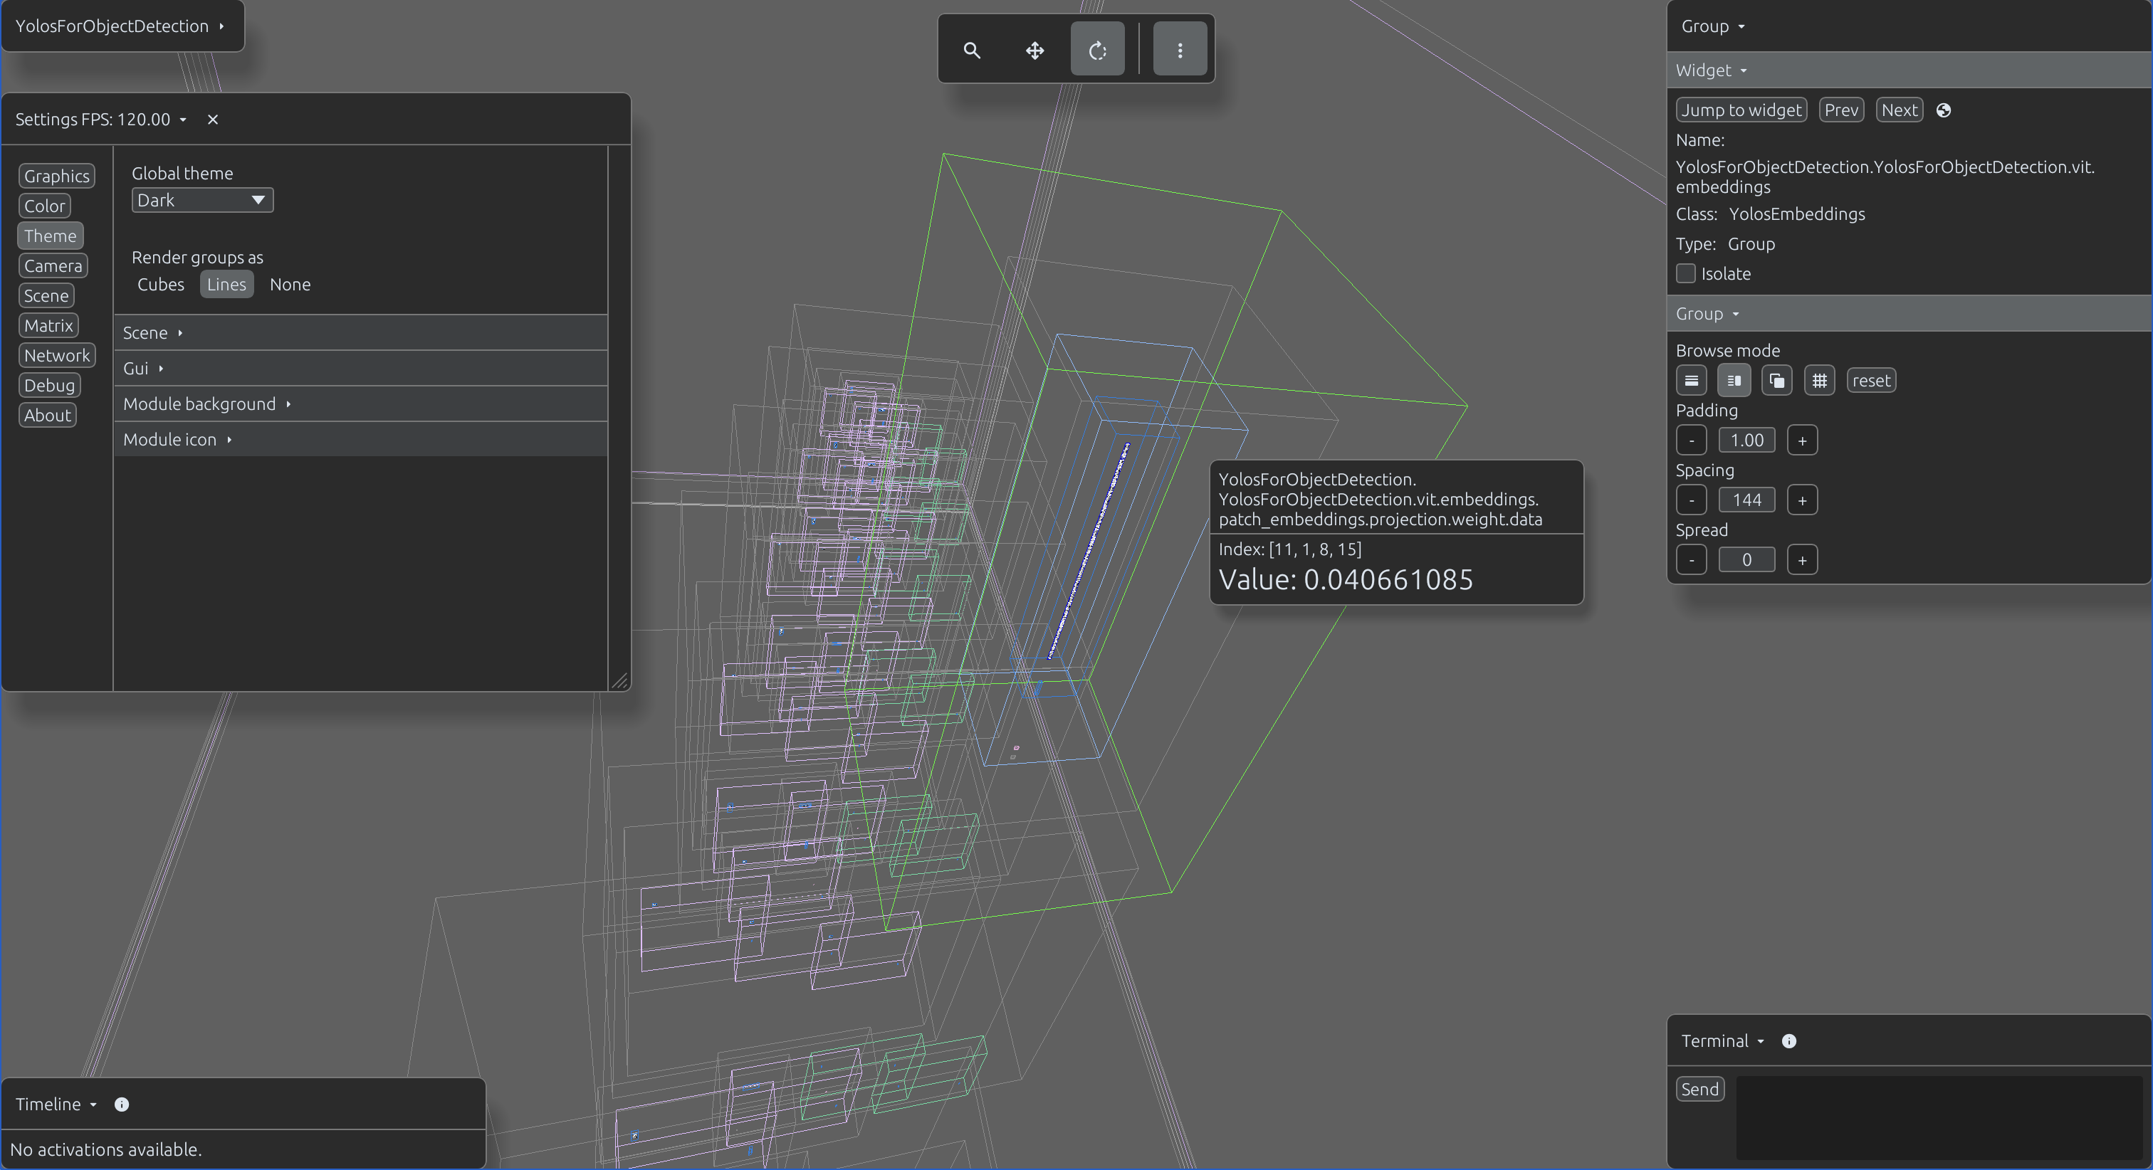Choose the grid browse mode icon
Screen dimensions: 2153x1170
[1818, 381]
